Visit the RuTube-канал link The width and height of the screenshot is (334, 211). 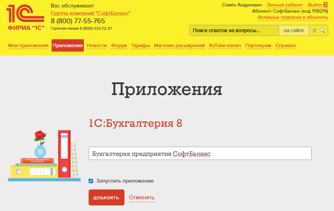[x=225, y=46]
